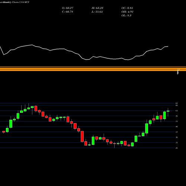Select the close value 'C: 60.78'

pos(67,12)
